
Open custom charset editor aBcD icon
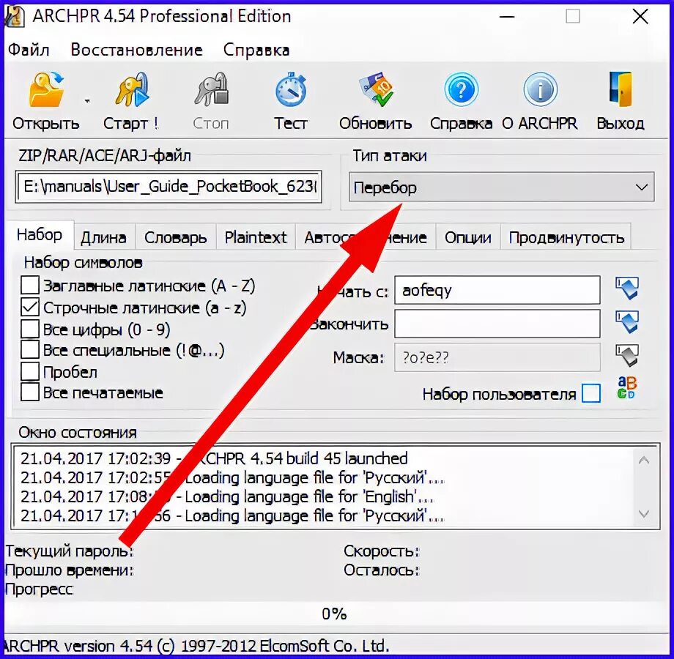(626, 387)
